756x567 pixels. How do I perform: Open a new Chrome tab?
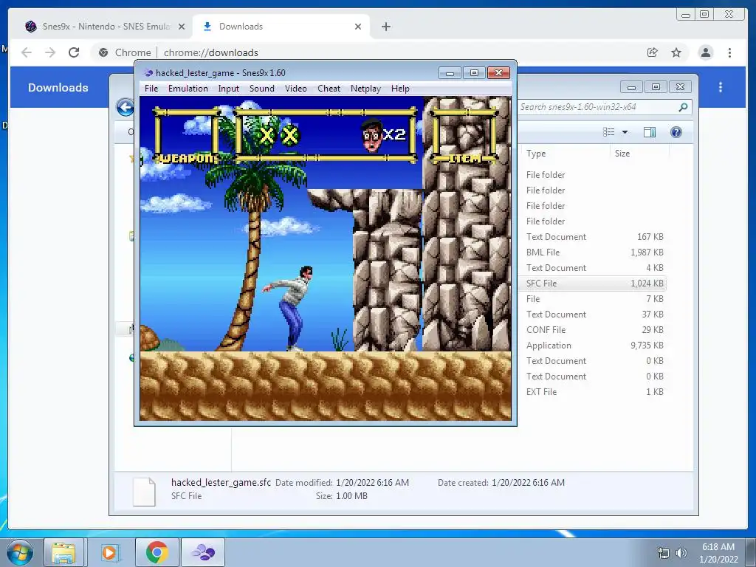[x=385, y=27]
